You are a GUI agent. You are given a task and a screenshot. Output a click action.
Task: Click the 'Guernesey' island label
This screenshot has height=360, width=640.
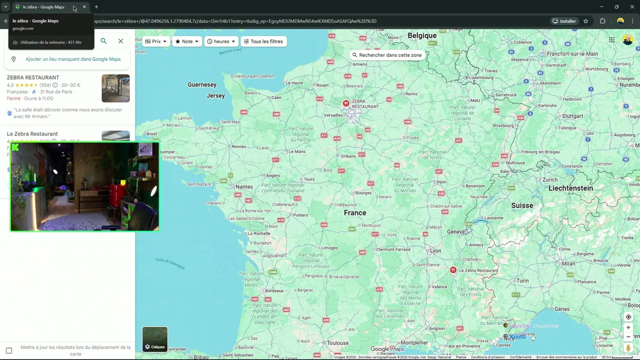click(202, 84)
